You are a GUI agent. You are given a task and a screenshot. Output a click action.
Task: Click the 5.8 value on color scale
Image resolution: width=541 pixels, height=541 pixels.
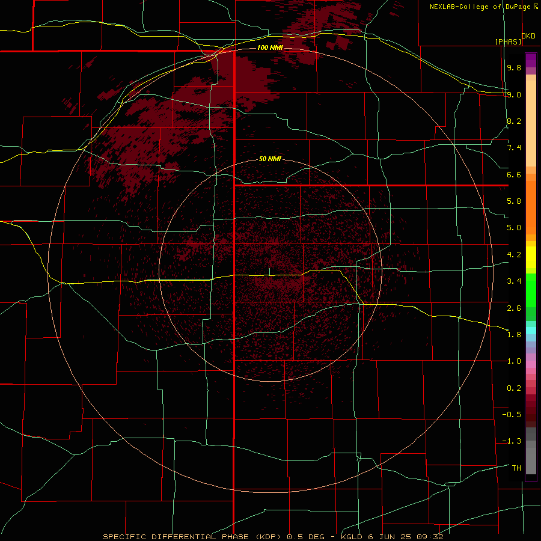click(514, 201)
